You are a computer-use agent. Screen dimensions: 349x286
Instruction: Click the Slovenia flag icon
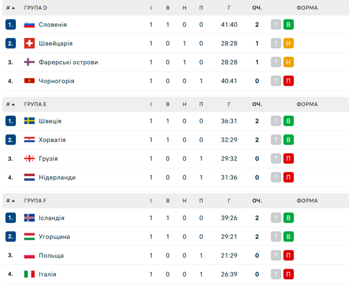click(29, 25)
